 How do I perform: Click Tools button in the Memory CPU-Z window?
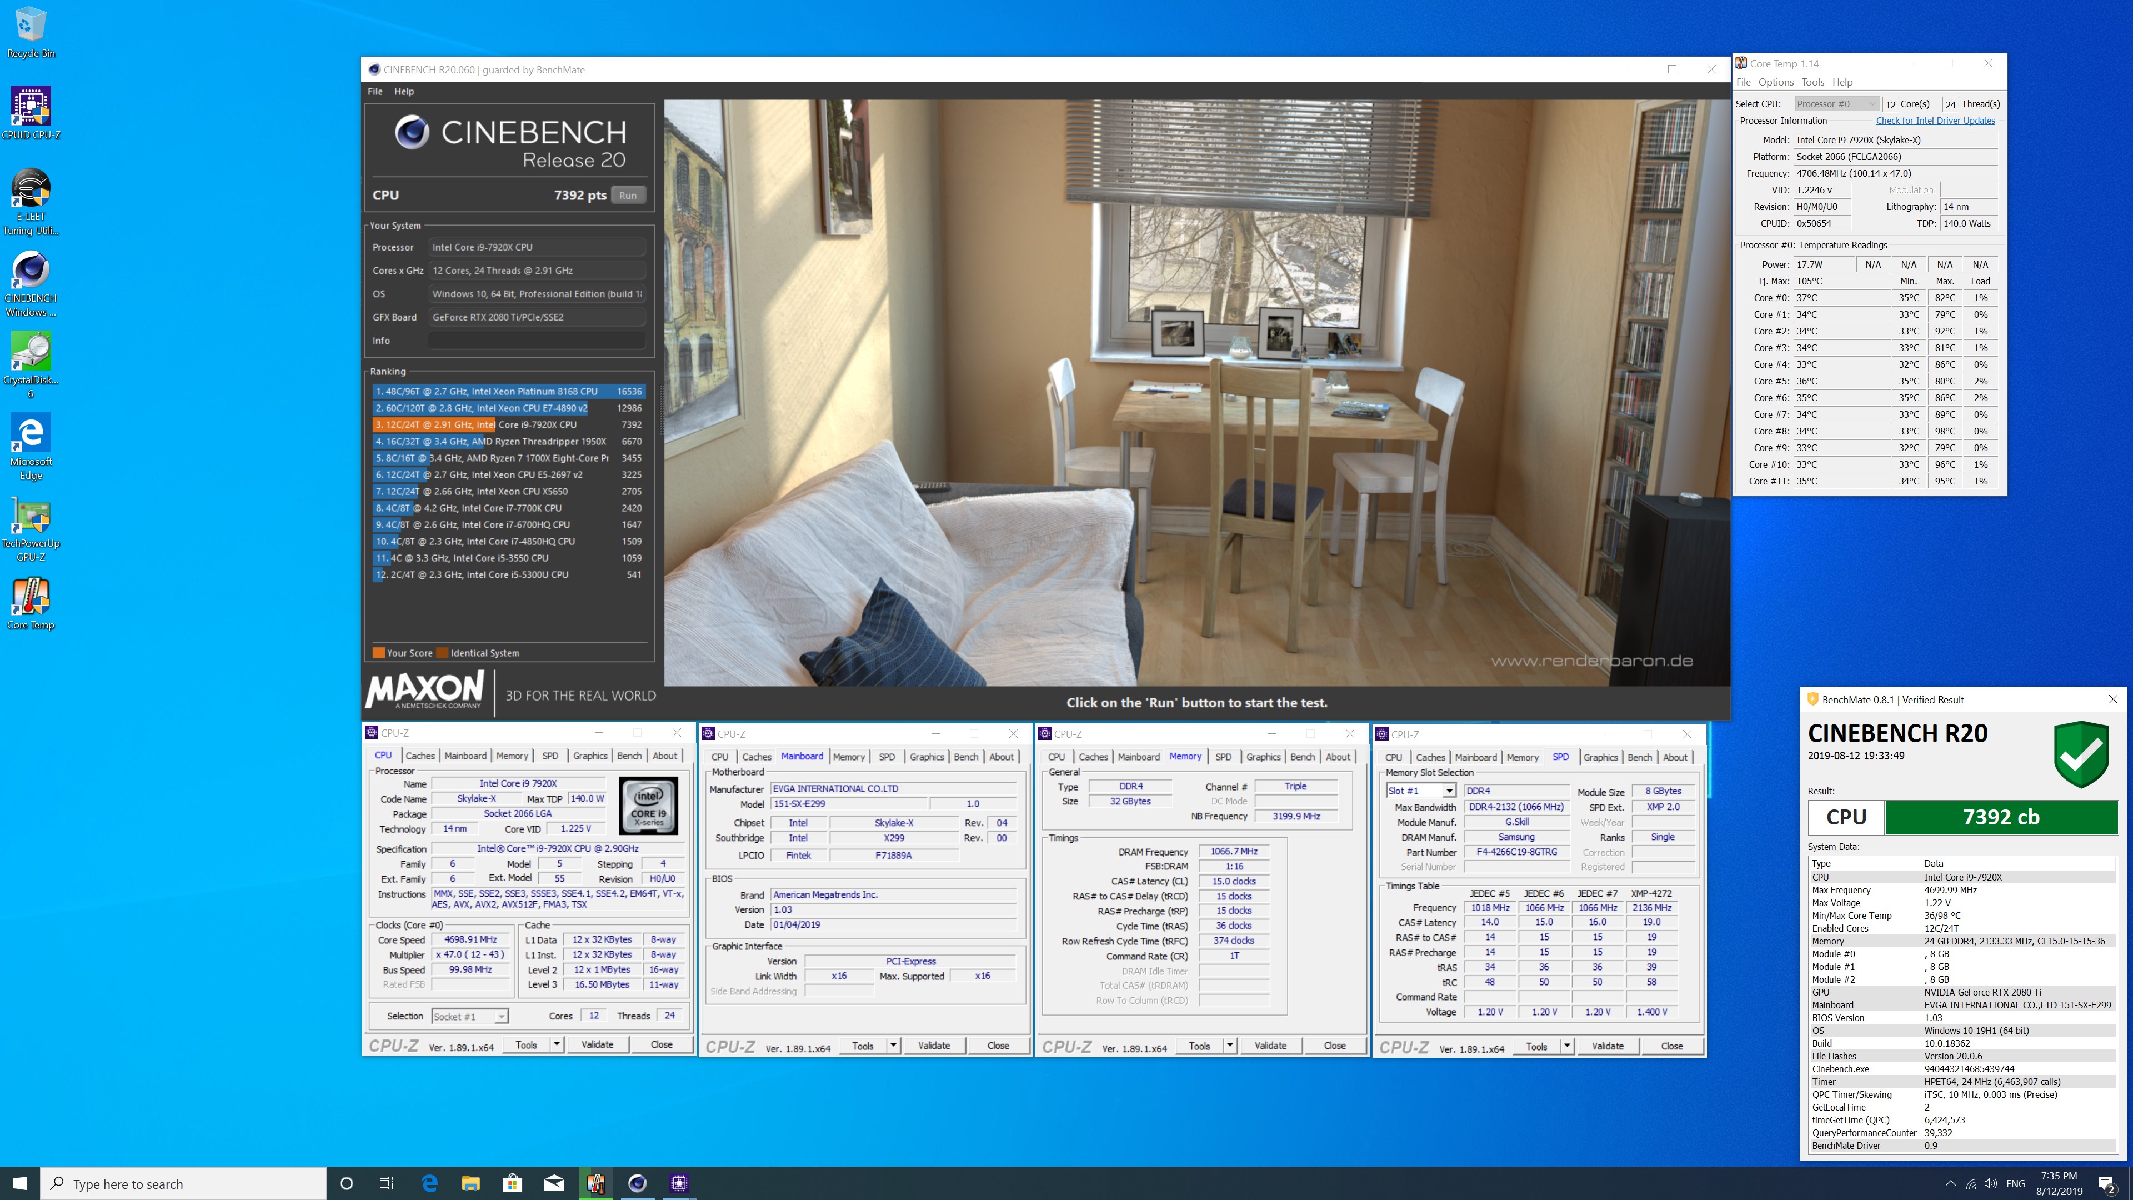click(1199, 1046)
